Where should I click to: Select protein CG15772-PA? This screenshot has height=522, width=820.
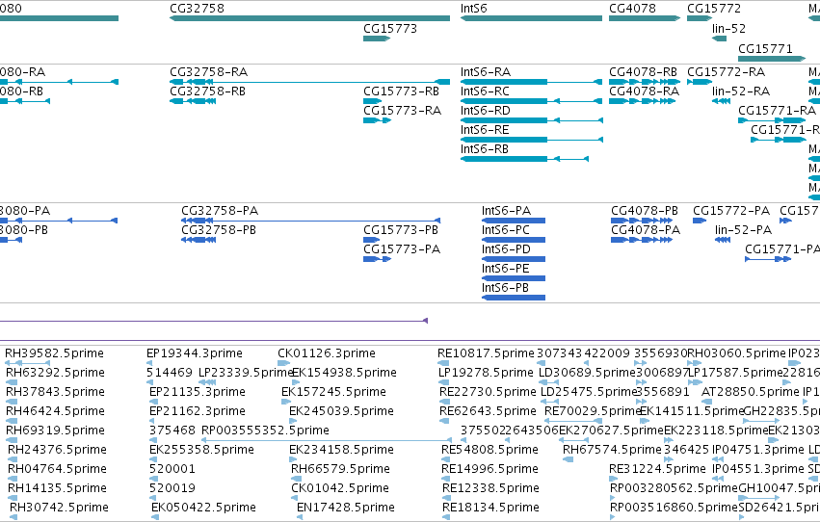(x=700, y=221)
